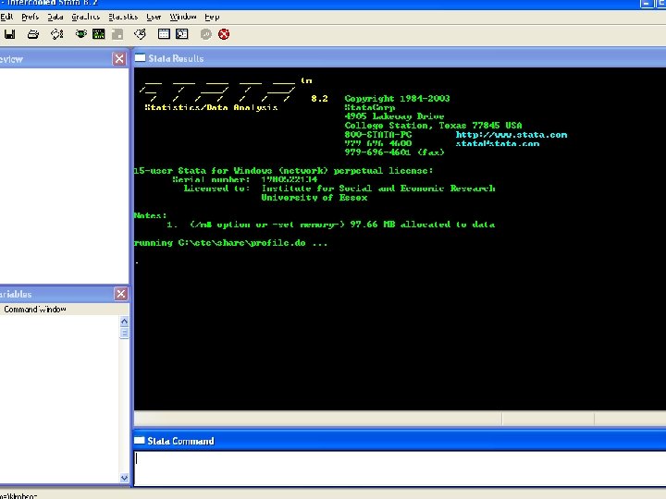Click 'College Station, Texas 77845 USA' text
The width and height of the screenshot is (666, 499).
coord(433,126)
